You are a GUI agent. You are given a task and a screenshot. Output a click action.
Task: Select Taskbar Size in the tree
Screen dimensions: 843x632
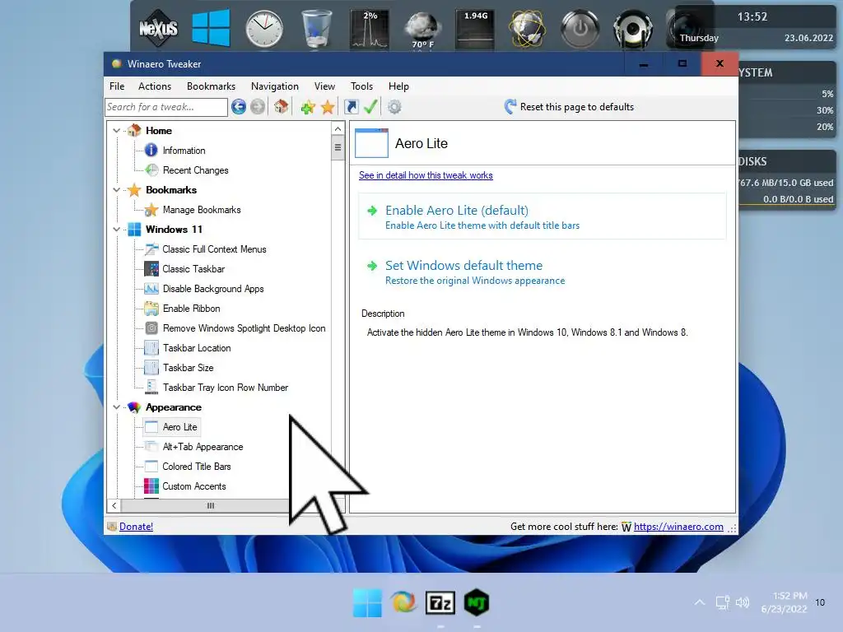point(189,368)
